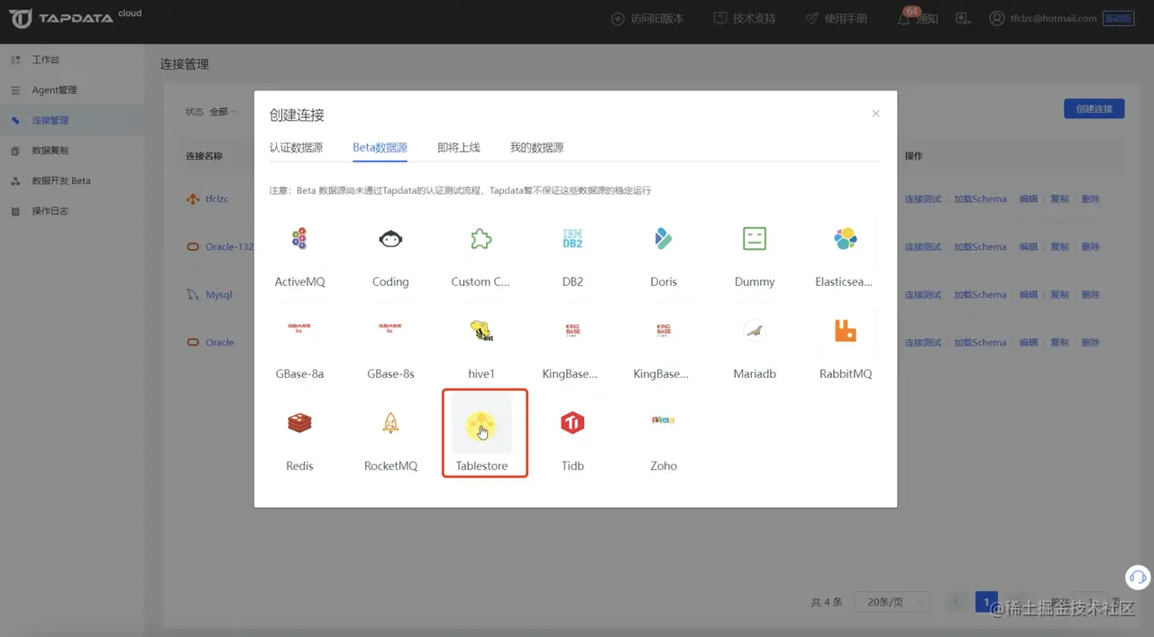Pick the Elasticsearch data source icon
Screen dimensions: 1154x637
tap(846, 238)
